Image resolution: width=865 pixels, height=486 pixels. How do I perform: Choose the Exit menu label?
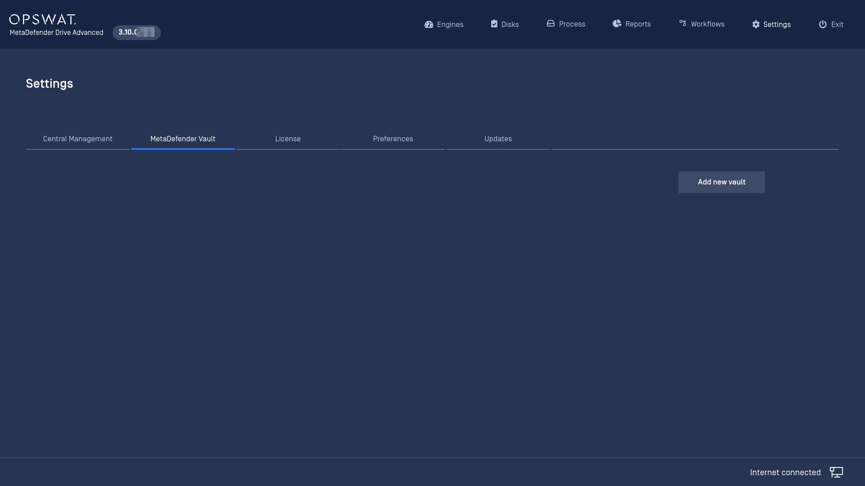(838, 24)
